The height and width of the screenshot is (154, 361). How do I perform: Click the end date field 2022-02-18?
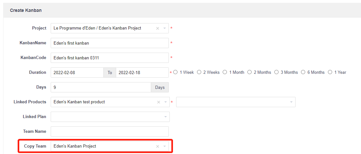coord(142,73)
